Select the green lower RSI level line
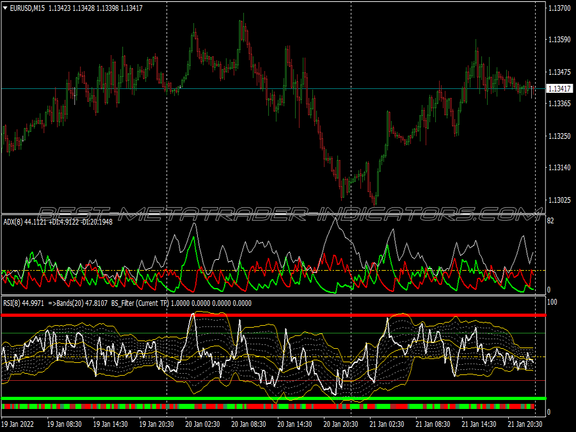Image resolution: width=576 pixels, height=432 pixels. click(x=274, y=399)
